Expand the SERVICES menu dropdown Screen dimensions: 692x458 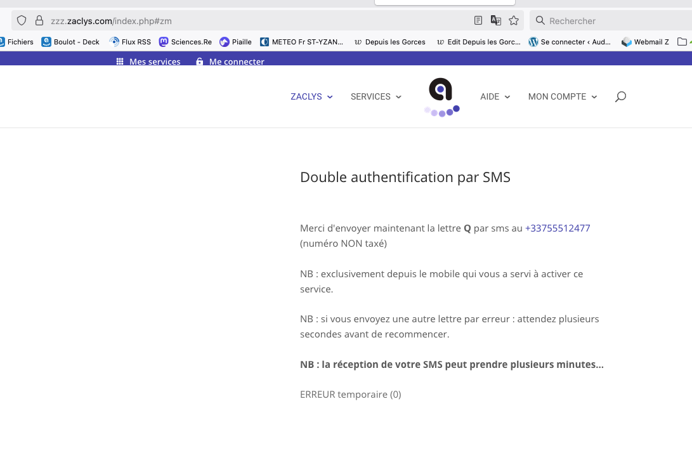[x=375, y=96]
